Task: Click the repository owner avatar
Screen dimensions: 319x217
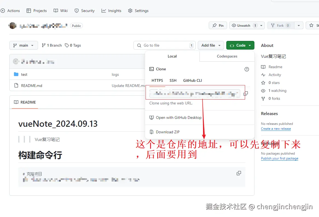Action: 13,26
